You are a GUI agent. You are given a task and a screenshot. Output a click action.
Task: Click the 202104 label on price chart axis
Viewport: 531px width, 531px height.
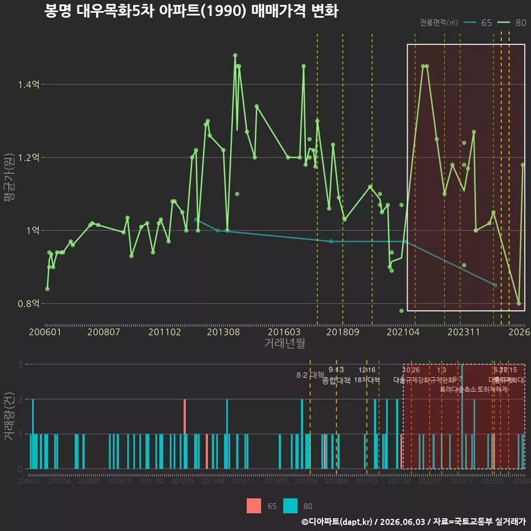[x=403, y=332]
